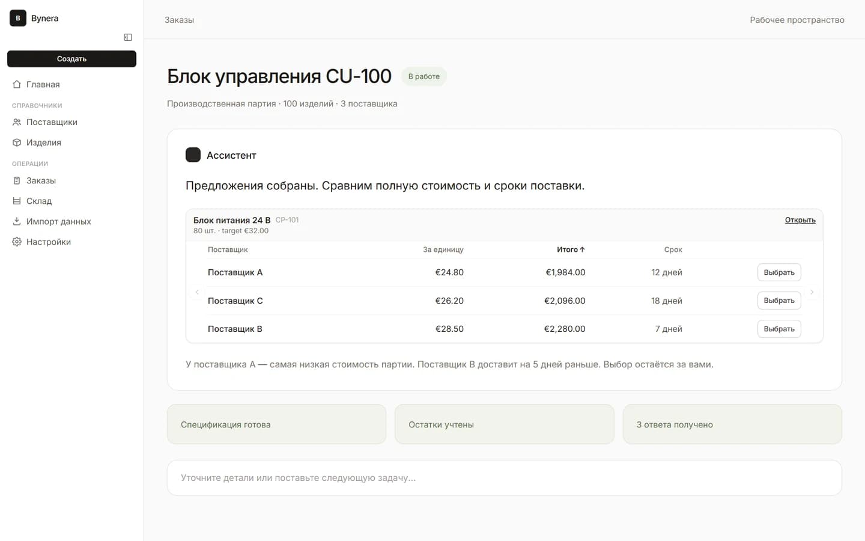Click Рабочее пространство in the header

pos(797,20)
